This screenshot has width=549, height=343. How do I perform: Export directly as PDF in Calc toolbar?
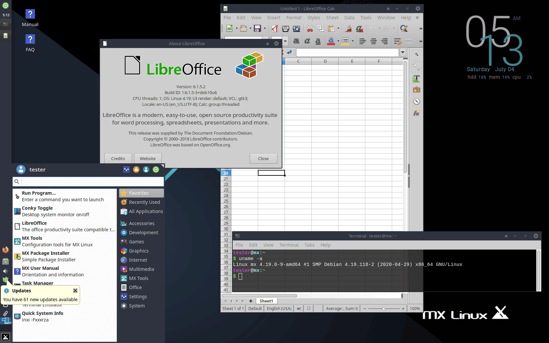point(274,28)
